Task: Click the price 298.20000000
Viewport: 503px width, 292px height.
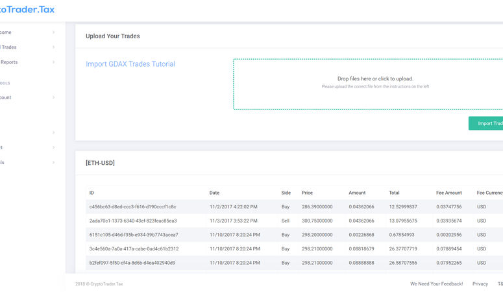Action: (x=317, y=235)
